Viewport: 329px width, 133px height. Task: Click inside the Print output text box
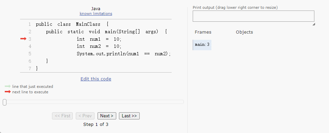point(254,16)
